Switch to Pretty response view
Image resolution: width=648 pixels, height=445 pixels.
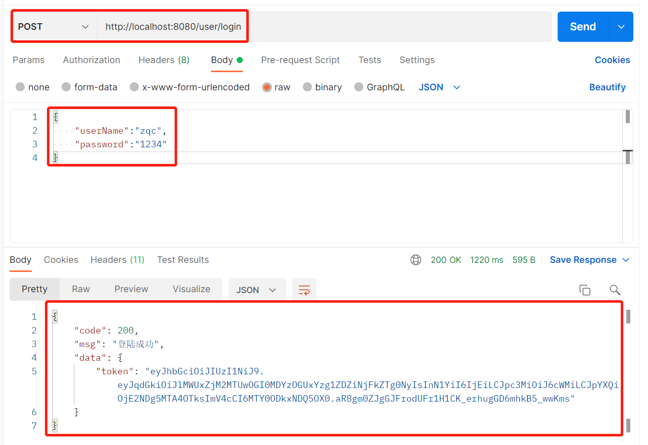click(x=34, y=290)
